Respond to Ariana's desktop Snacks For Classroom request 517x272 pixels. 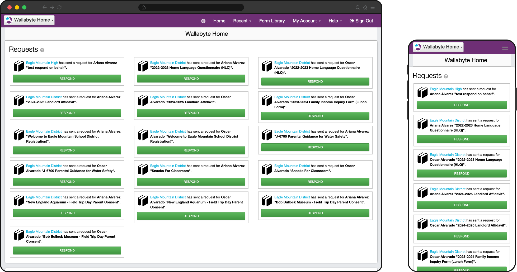[191, 182]
